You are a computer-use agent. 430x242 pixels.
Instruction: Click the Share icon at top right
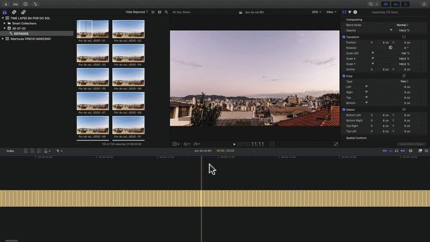424,4
